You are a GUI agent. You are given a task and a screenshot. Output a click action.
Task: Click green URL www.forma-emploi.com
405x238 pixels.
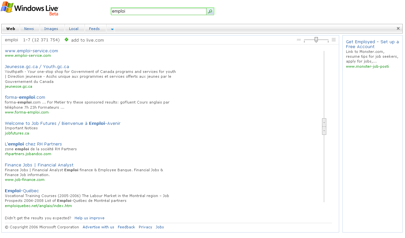pos(27,112)
